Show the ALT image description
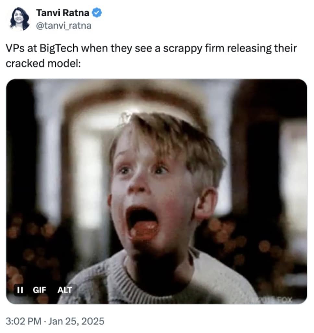The image size is (314, 333). click(x=65, y=290)
